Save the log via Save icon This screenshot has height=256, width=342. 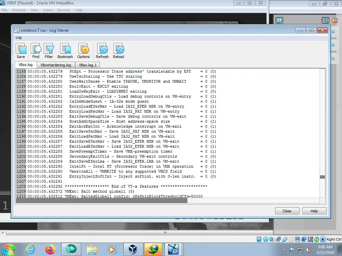point(21,51)
